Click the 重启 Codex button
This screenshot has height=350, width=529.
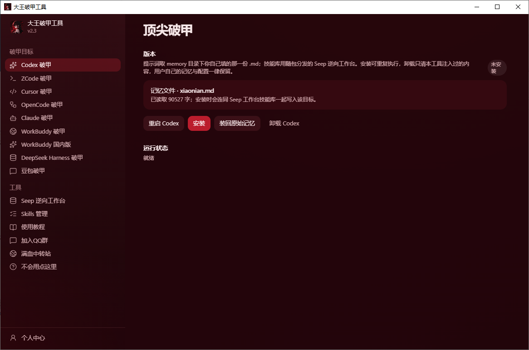(164, 124)
